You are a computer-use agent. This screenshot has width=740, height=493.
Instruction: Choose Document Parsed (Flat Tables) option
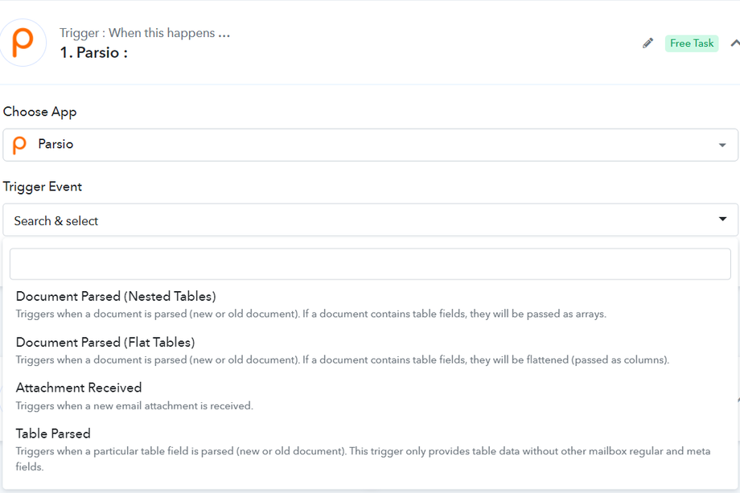click(105, 343)
